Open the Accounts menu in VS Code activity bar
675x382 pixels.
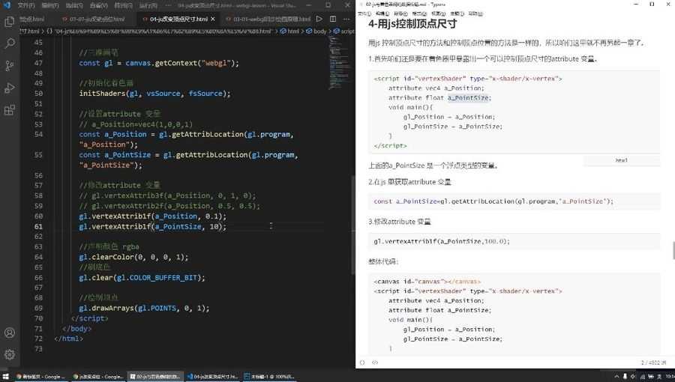(10, 333)
